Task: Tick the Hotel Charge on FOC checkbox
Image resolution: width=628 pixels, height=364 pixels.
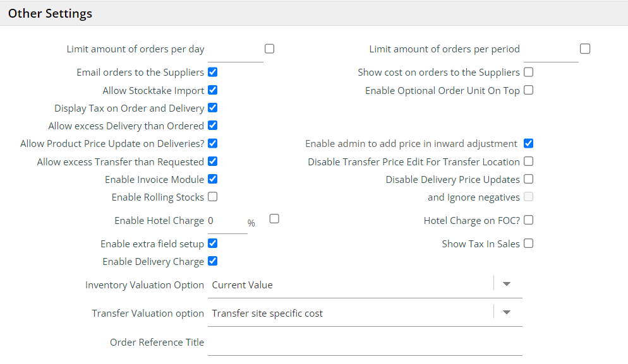Action: click(x=529, y=220)
